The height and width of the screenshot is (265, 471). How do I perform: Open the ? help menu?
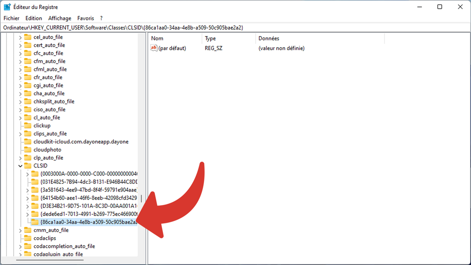tap(101, 18)
